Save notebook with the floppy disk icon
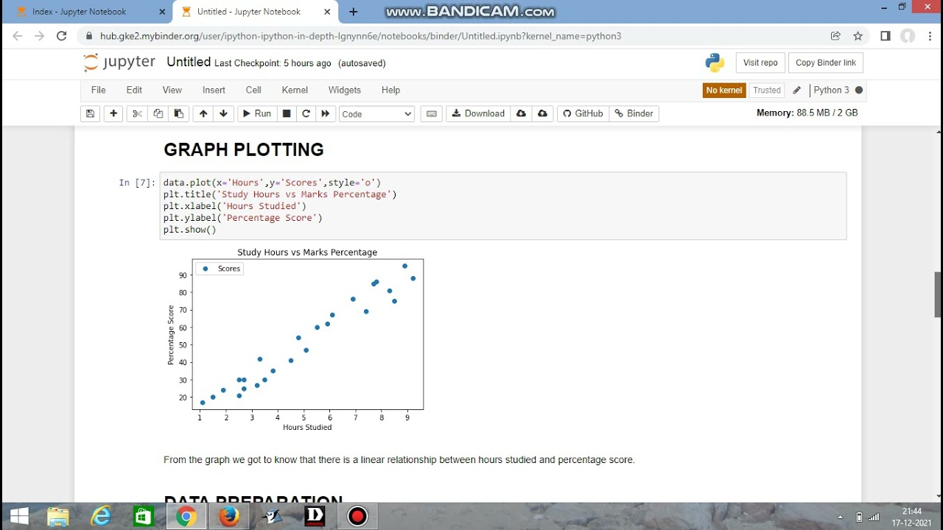The width and height of the screenshot is (943, 530). (90, 113)
